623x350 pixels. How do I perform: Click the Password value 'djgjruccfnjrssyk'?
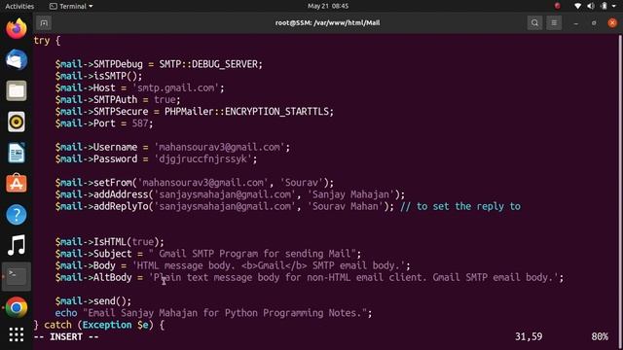(202, 159)
